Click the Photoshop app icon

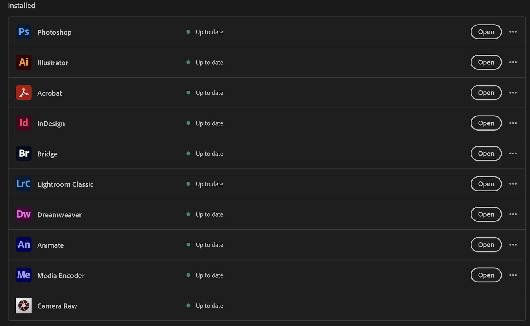[x=24, y=32]
